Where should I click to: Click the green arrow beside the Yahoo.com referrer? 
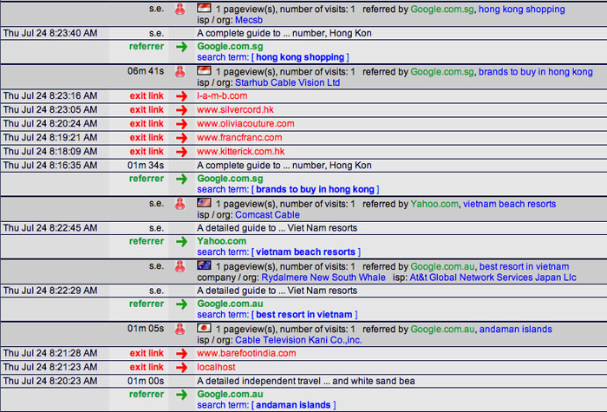pyautogui.click(x=181, y=242)
